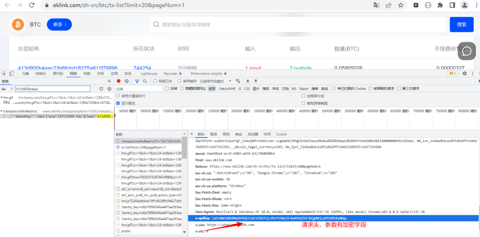Enable 按框架分组 checkbox
Image resolution: width=480 pixels, height=237 pixels.
[x=304, y=96]
